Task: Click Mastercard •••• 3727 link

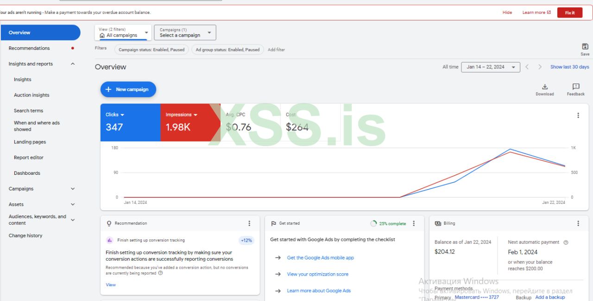Action: (477, 297)
